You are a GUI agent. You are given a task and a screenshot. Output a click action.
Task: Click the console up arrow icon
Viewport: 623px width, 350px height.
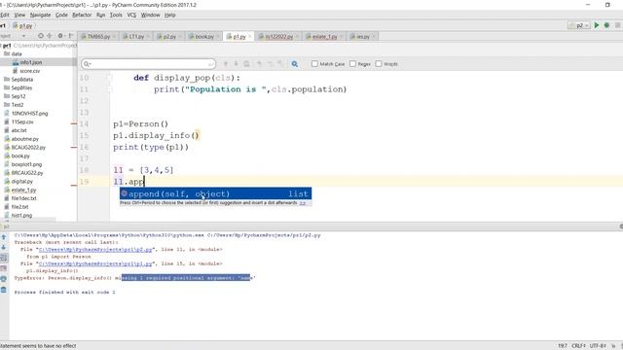tap(4, 237)
